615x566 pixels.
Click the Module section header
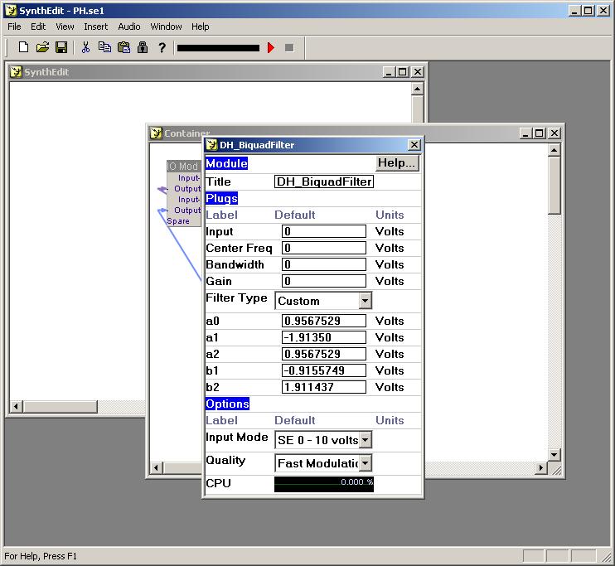(227, 163)
